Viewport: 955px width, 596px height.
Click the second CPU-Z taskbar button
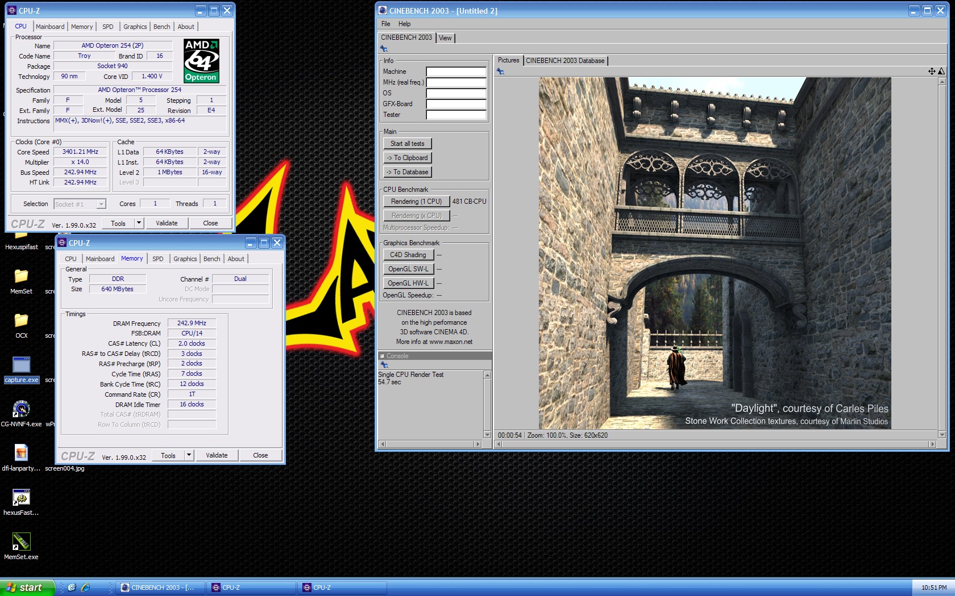[x=343, y=587]
